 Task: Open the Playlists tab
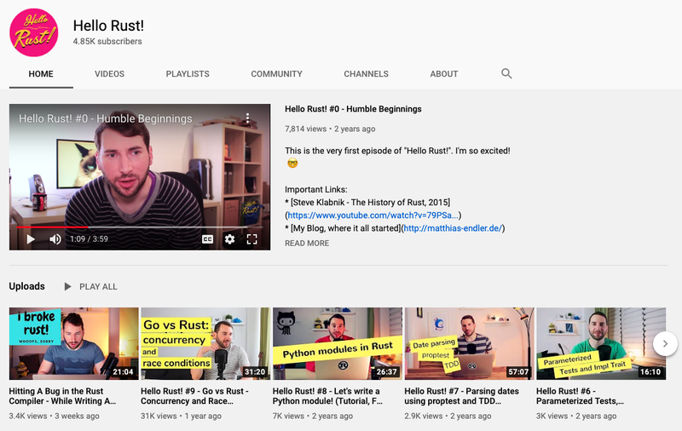(x=188, y=74)
